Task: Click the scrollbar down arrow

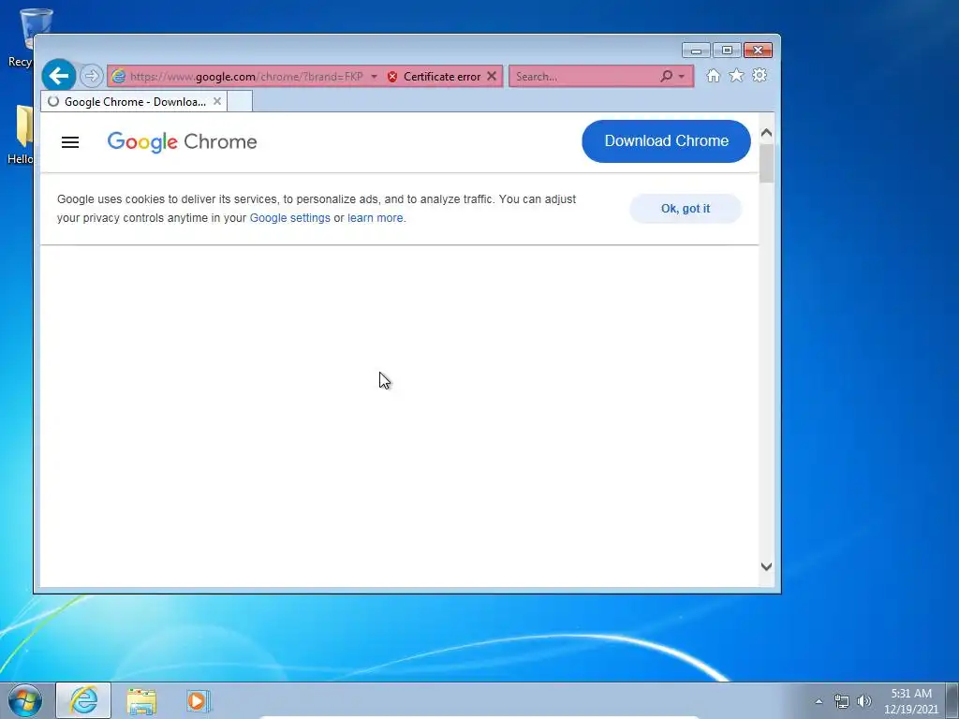Action: (x=766, y=566)
